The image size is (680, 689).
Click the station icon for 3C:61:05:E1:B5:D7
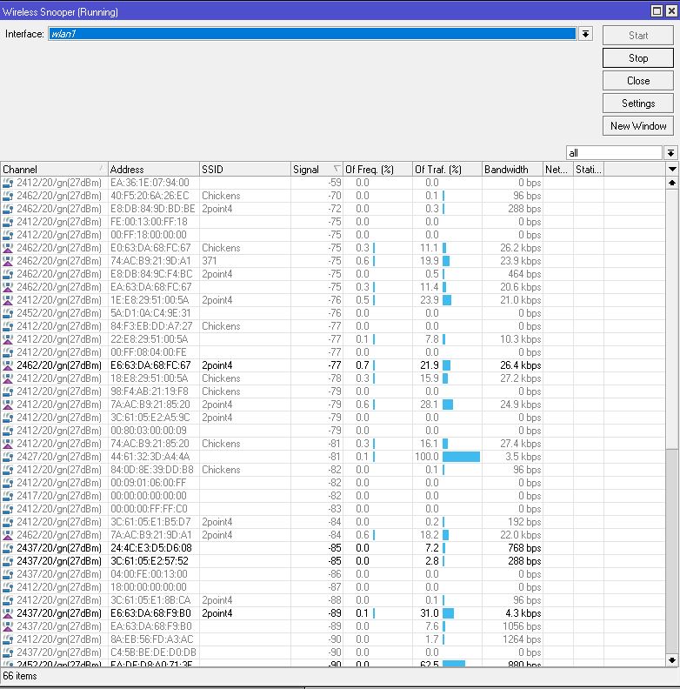pos(8,522)
